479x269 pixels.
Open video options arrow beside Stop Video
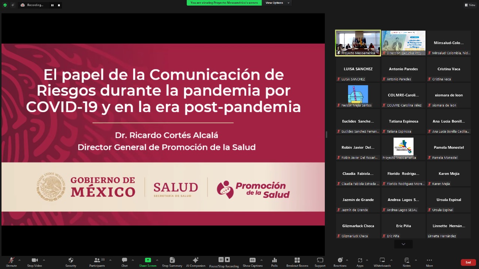click(x=44, y=260)
